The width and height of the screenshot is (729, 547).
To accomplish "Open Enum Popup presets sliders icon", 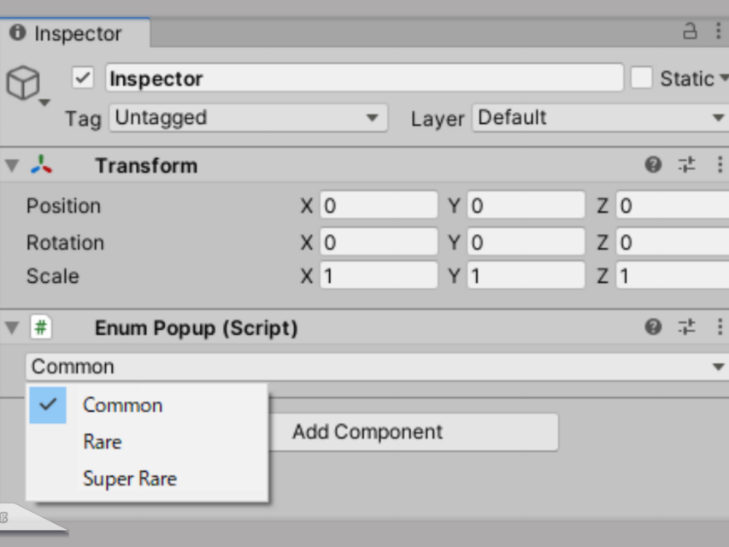I will coord(686,327).
